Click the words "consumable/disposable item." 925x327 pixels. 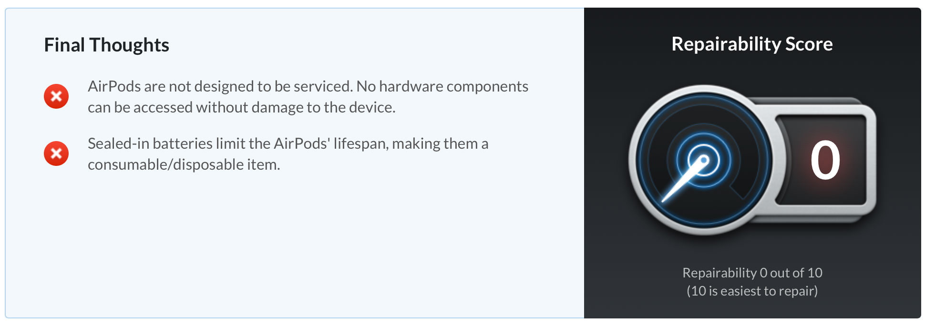[184, 164]
